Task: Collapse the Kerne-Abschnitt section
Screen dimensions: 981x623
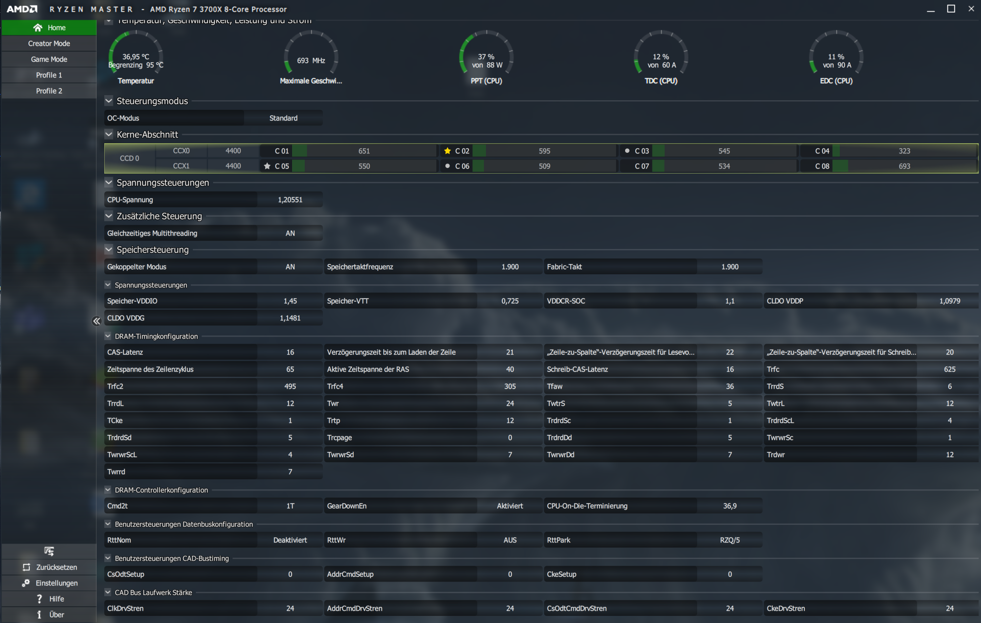Action: (x=109, y=134)
